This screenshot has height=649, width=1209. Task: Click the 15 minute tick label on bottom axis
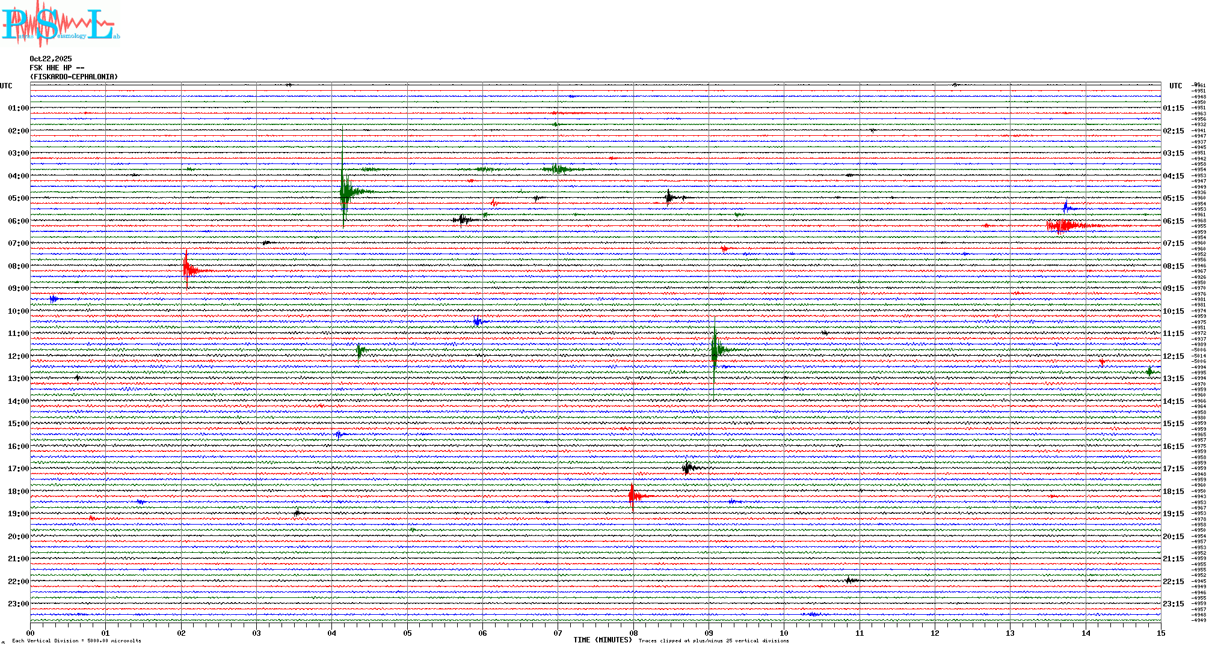tap(1160, 633)
